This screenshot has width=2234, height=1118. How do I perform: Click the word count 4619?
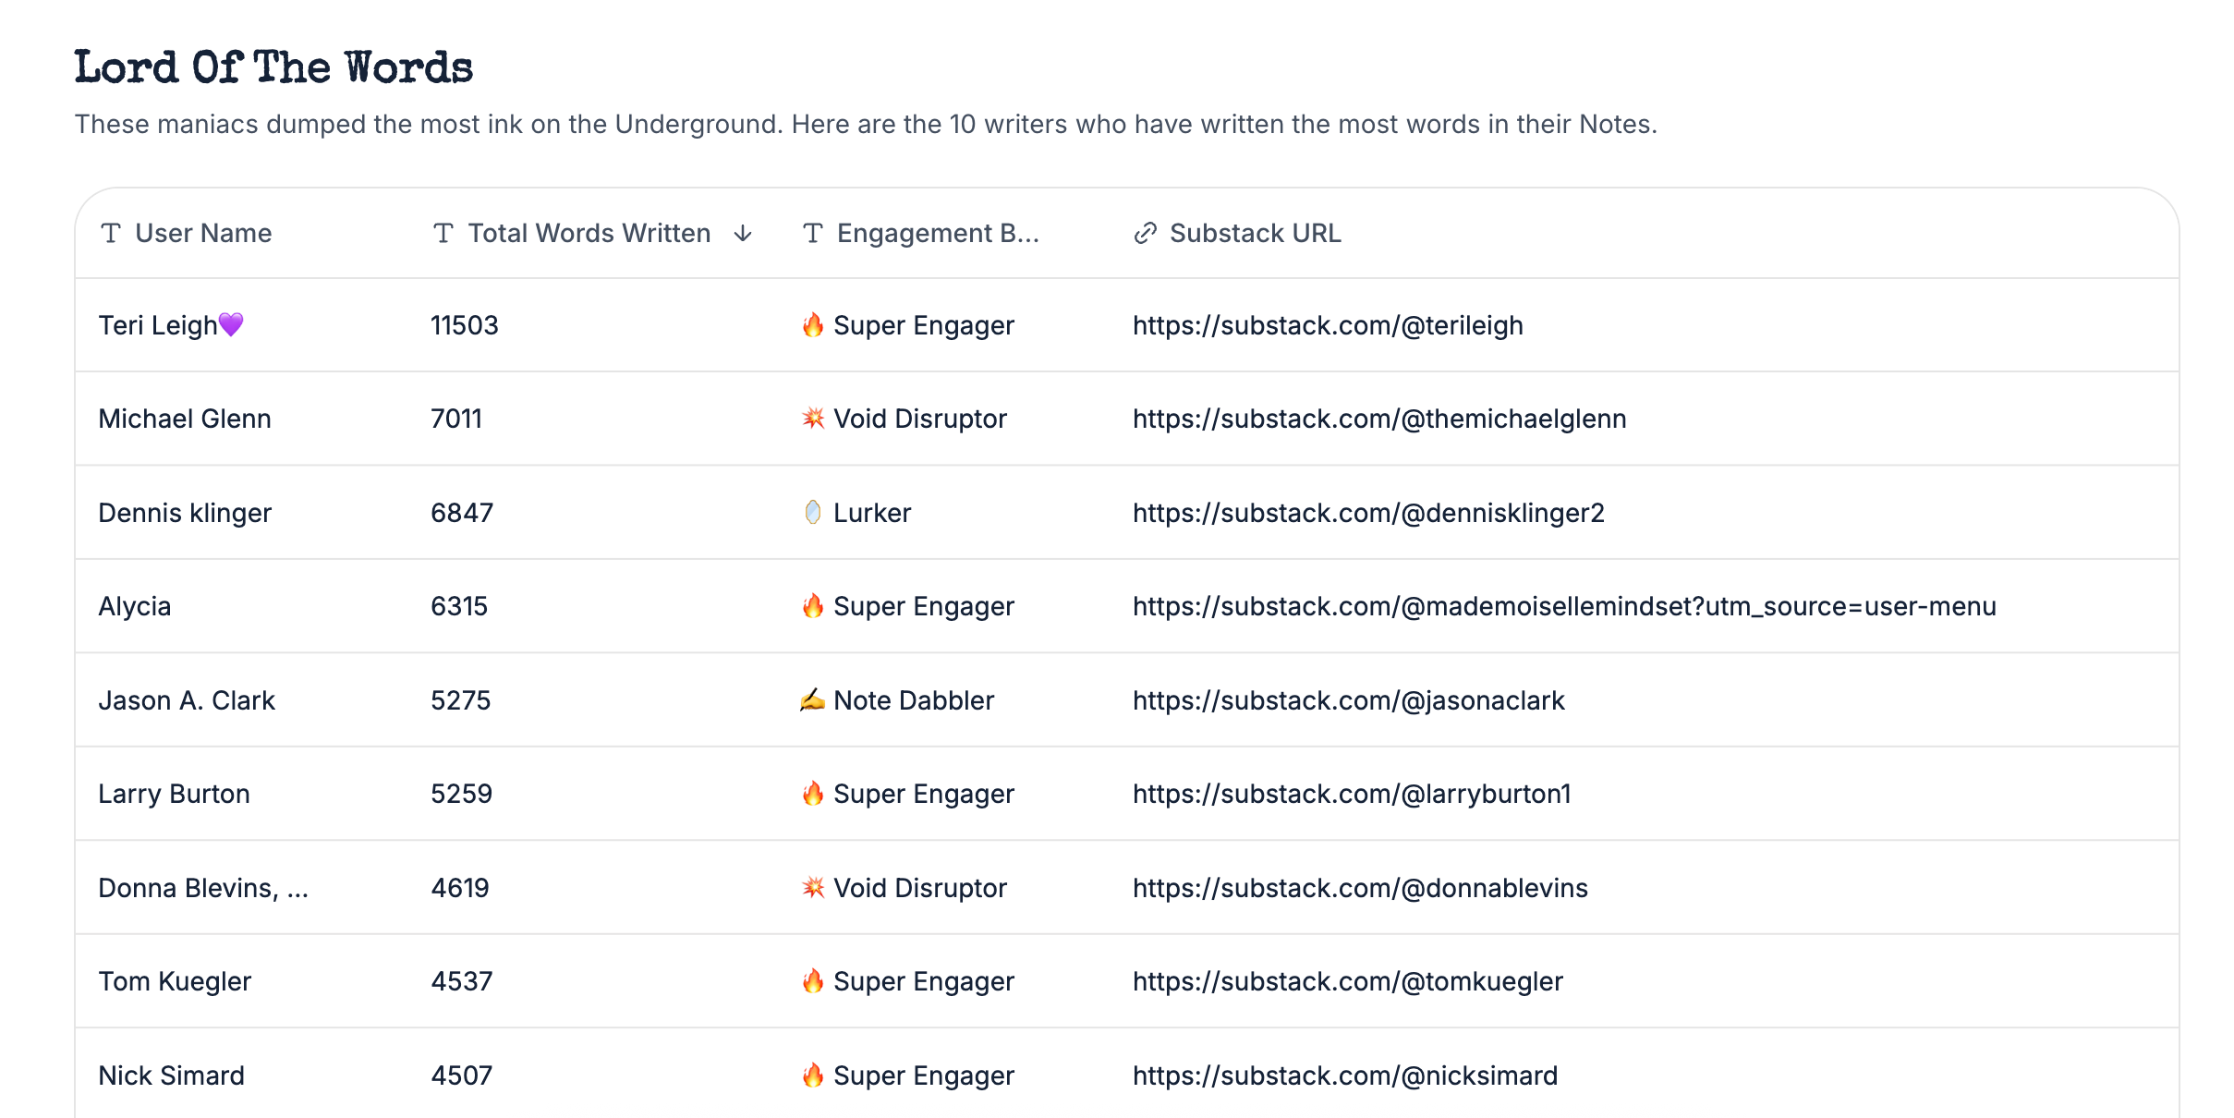click(460, 888)
